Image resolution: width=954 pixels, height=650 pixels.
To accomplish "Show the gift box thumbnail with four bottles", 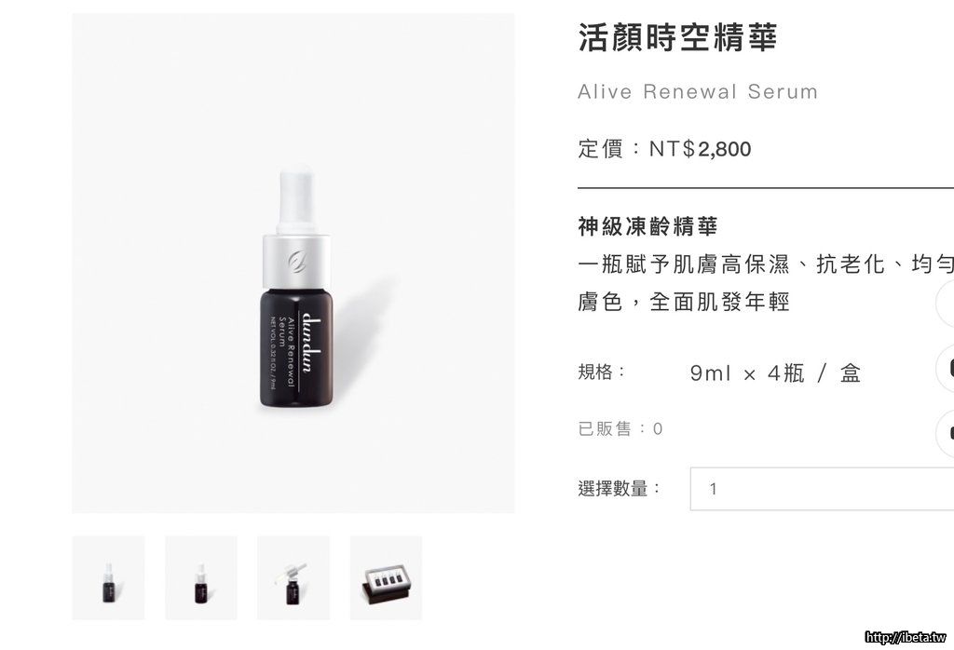I will [386, 577].
